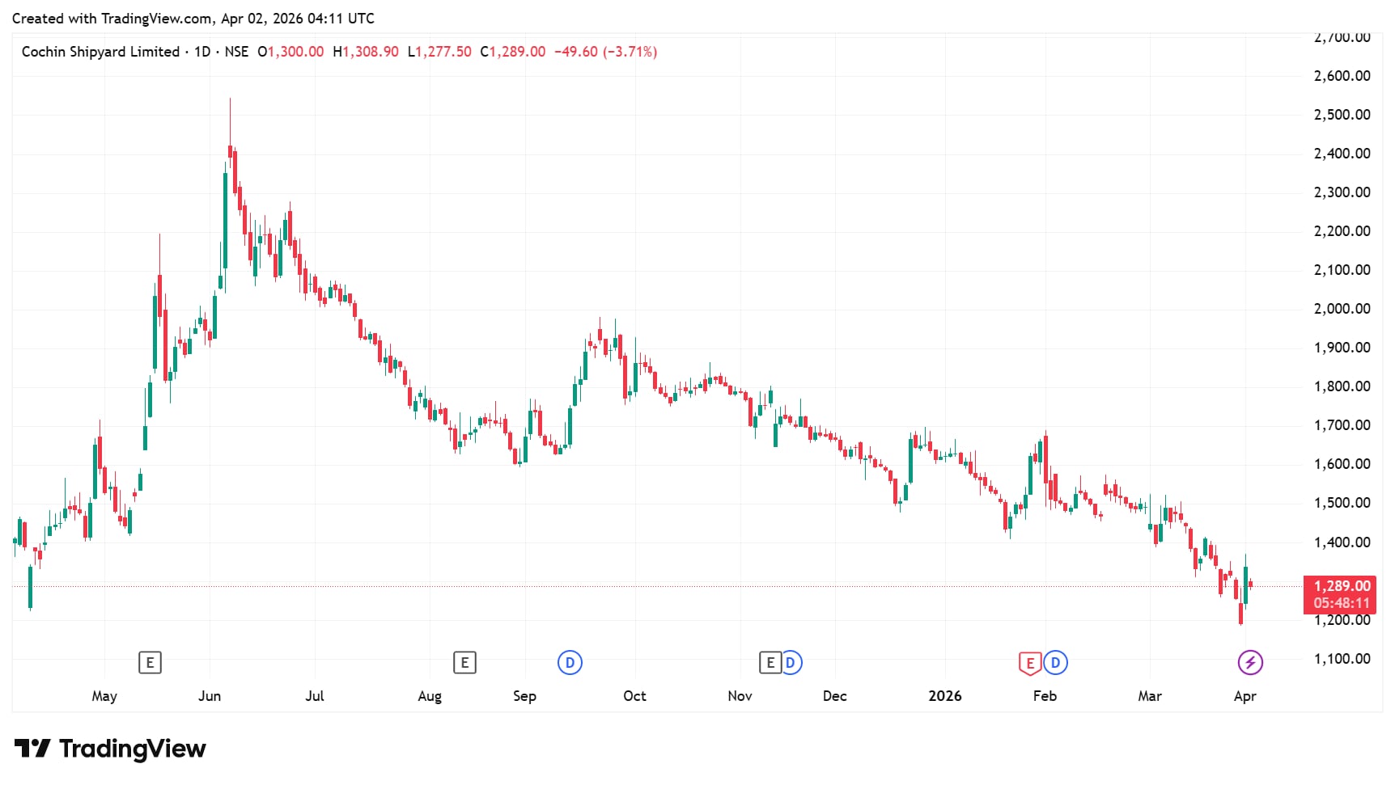
Task: Click the Cochin Shipyard Limited symbol title
Action: (100, 52)
